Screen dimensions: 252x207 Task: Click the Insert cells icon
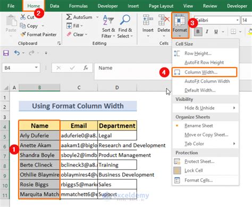(148, 20)
